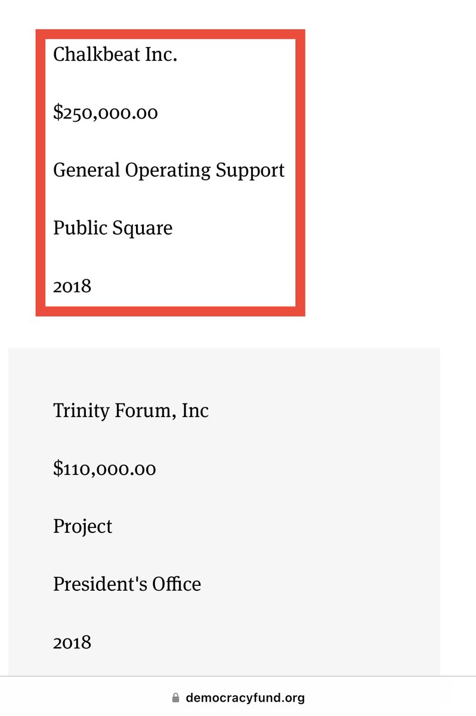Click the $250,000.00 grant amount
This screenshot has height=716, width=476.
(x=106, y=112)
